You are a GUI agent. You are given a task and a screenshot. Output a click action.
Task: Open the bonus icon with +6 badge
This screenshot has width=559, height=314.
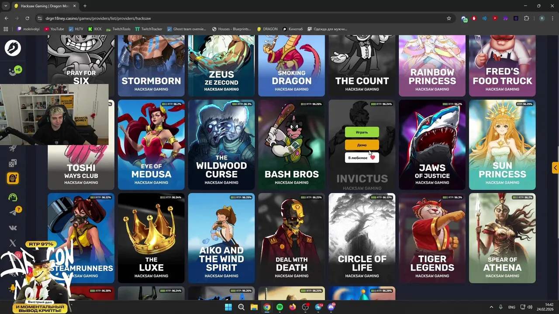[14, 71]
